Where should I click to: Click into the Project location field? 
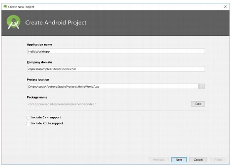[112, 87]
